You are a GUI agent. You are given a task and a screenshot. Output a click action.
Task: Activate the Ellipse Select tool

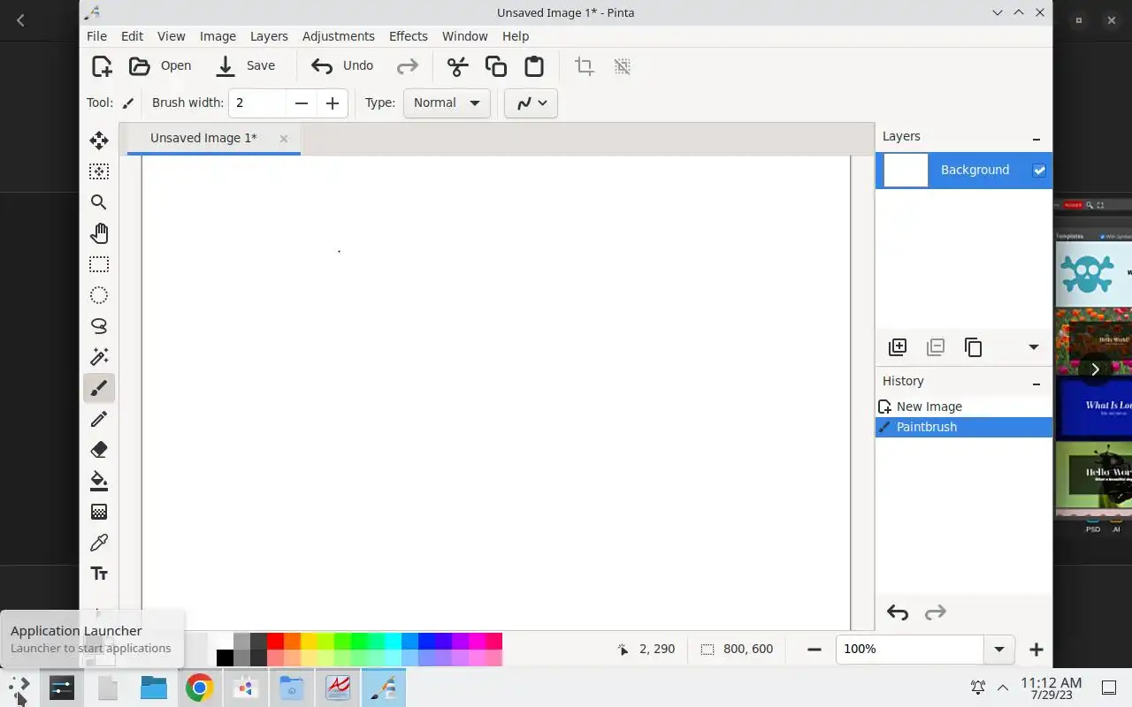tap(99, 295)
